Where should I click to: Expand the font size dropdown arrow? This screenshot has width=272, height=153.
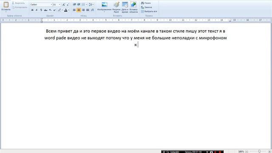click(59, 5)
